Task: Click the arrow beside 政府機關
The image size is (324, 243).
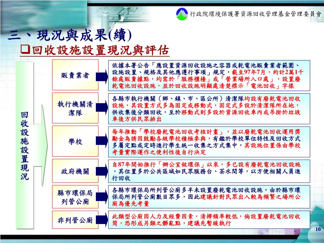Action: click(x=102, y=171)
